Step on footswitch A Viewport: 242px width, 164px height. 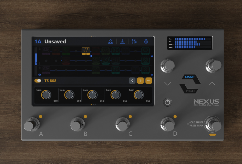click(x=32, y=124)
